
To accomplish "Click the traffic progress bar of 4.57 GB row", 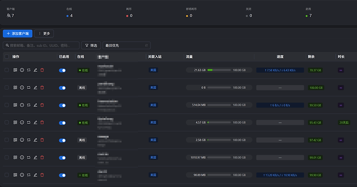I will pyautogui.click(x=219, y=122).
